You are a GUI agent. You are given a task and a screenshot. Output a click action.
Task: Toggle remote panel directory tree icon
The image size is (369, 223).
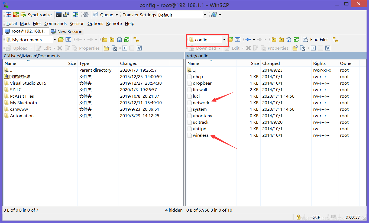click(335, 40)
